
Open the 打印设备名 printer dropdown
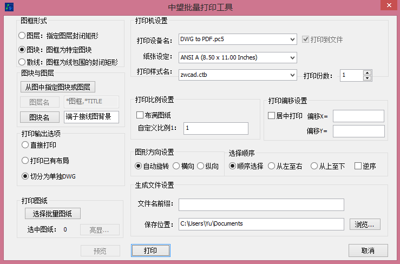[x=292, y=39]
